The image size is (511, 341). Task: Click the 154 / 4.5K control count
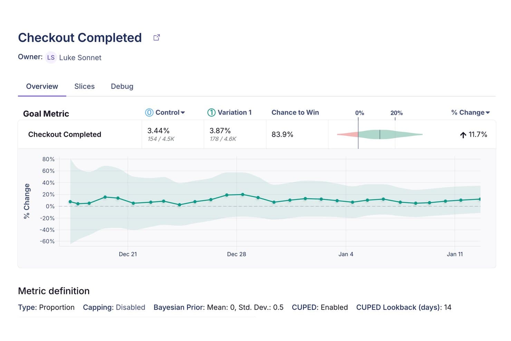[x=161, y=139]
